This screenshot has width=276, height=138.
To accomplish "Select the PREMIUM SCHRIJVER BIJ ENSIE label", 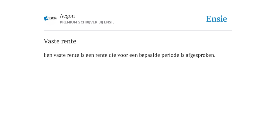I will (87, 22).
